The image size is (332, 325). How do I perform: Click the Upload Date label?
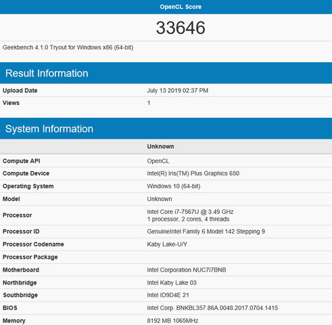click(20, 91)
